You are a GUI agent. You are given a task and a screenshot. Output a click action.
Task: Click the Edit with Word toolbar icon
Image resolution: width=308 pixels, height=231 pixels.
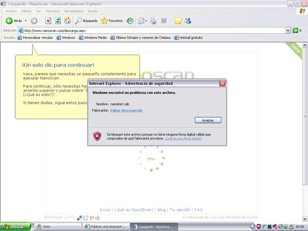coord(164,21)
